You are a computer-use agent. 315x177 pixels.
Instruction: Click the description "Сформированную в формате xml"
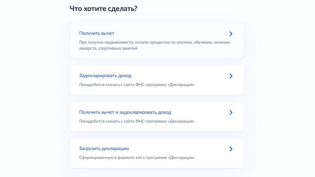[137, 158]
